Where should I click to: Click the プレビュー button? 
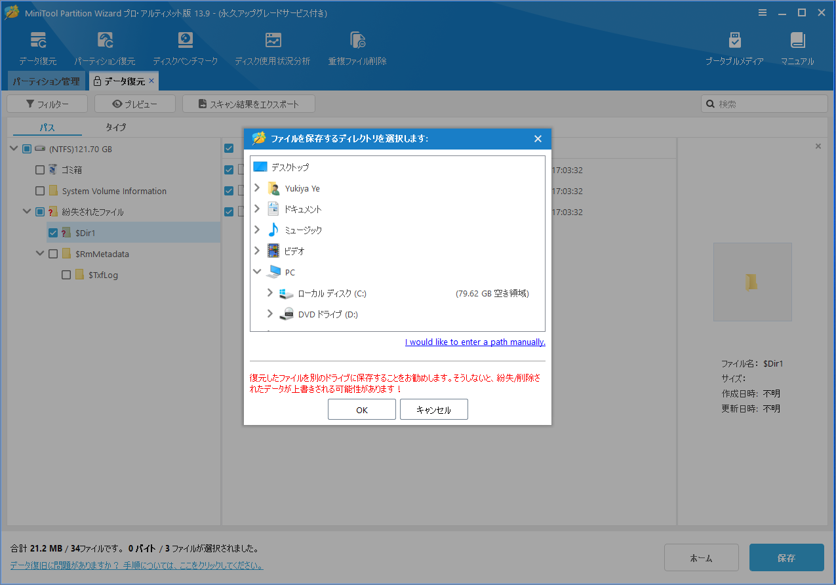tap(134, 104)
